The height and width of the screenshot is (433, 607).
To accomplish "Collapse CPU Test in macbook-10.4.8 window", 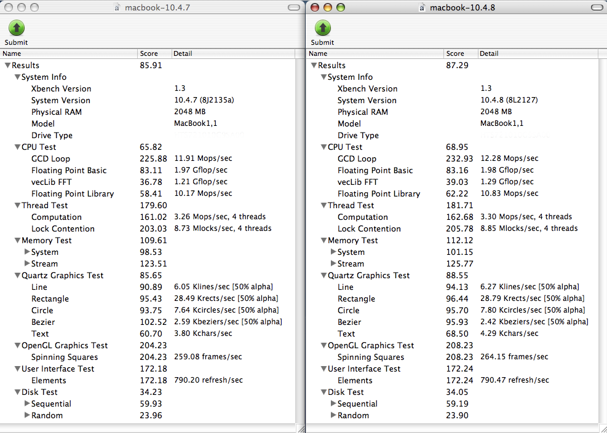I will point(323,147).
